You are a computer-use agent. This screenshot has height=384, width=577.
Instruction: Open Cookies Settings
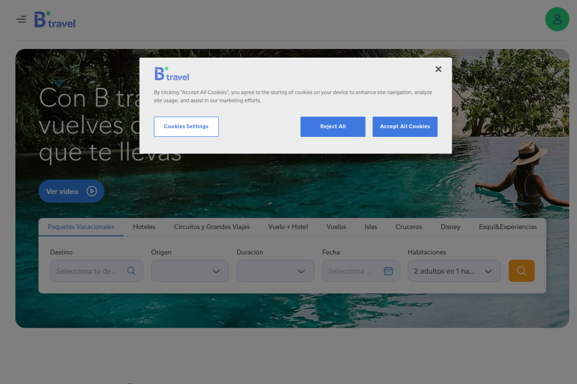pos(186,126)
